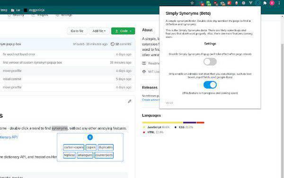Click the Go to file button
Image resolution: width=284 pixels, height=178 pixels.
point(77,31)
